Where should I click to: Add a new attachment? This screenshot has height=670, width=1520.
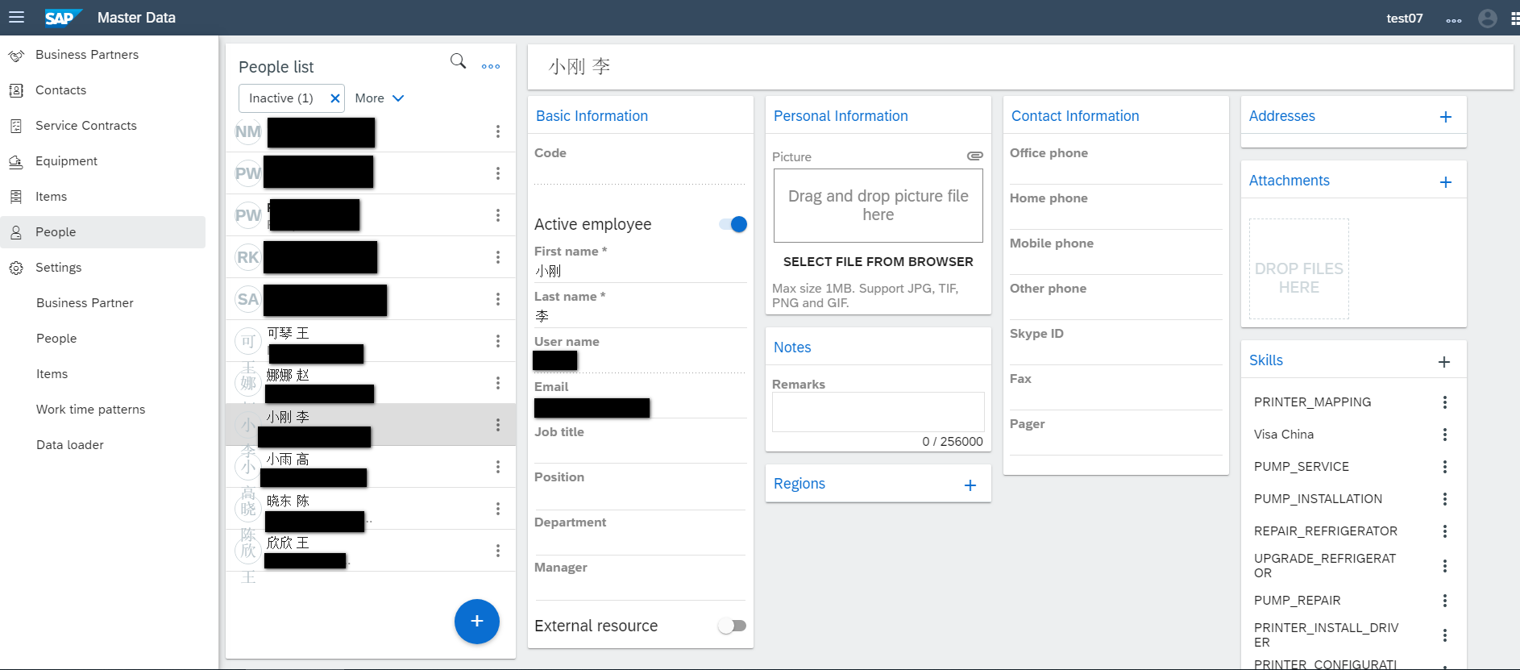coord(1446,182)
